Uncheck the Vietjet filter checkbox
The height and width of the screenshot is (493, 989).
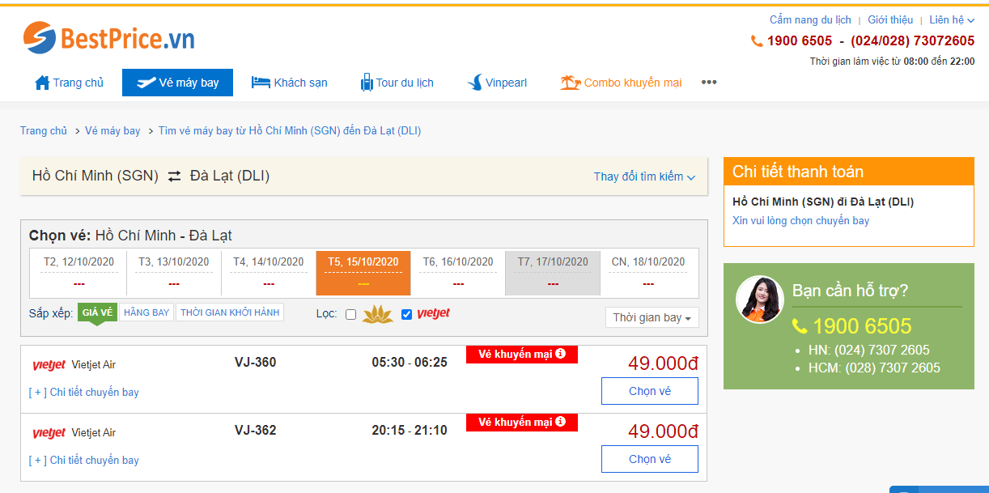click(406, 314)
